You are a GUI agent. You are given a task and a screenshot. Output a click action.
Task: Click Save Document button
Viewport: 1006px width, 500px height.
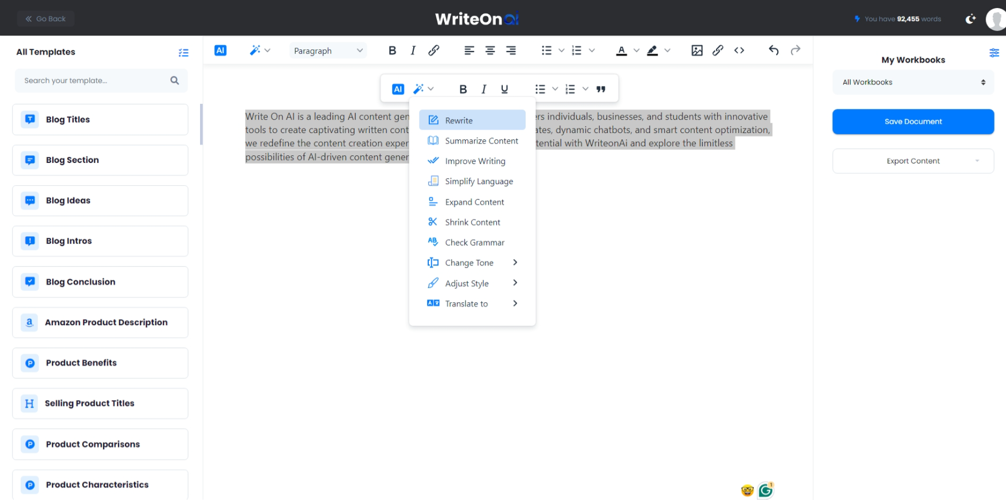(913, 122)
